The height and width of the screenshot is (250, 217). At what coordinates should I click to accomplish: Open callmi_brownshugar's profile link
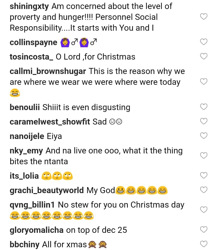coord(48,71)
